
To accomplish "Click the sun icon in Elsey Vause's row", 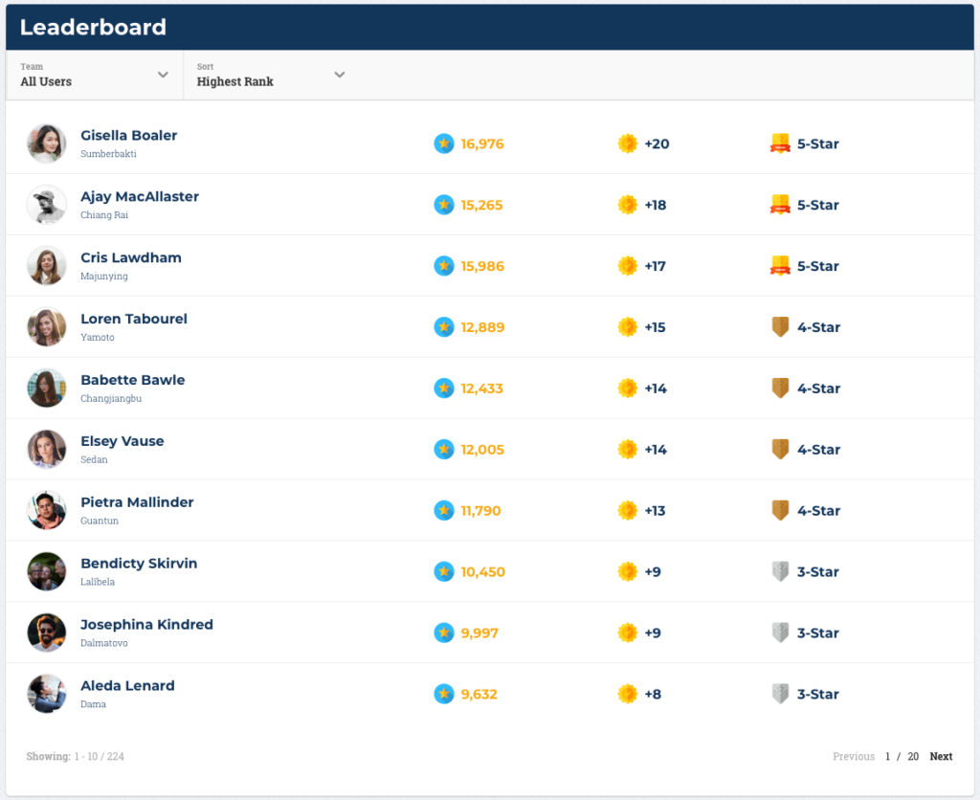I will (628, 450).
